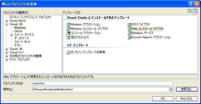The image size is (201, 104).
Task: Select ビジネス インテリジェンス プロジェクト in tree
Action: [x=30, y=17]
